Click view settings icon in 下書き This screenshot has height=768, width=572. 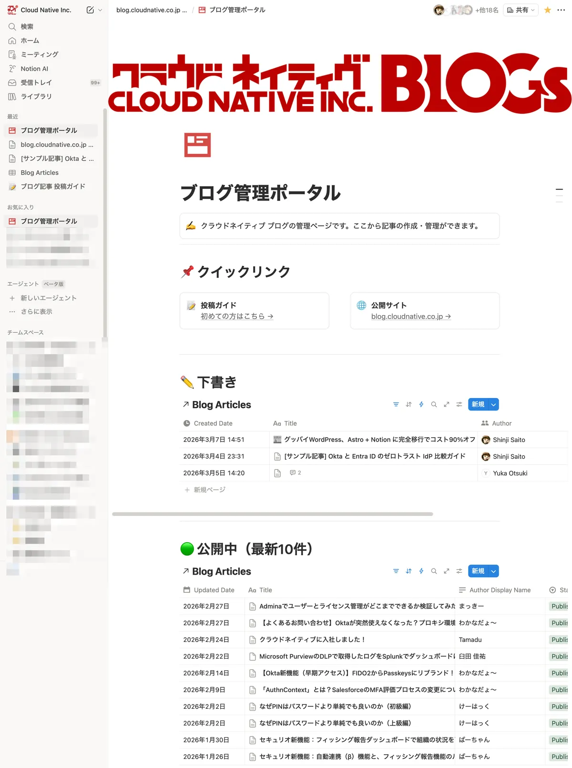[x=459, y=404]
